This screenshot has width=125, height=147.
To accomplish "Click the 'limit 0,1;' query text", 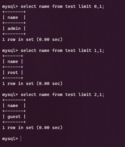I will pos(91,7).
